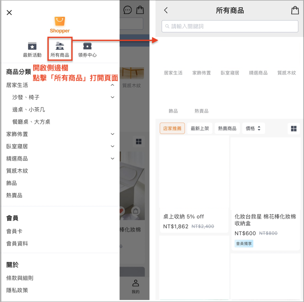Close the side menu with the X icon
This screenshot has width=304, height=302.
tap(9, 13)
